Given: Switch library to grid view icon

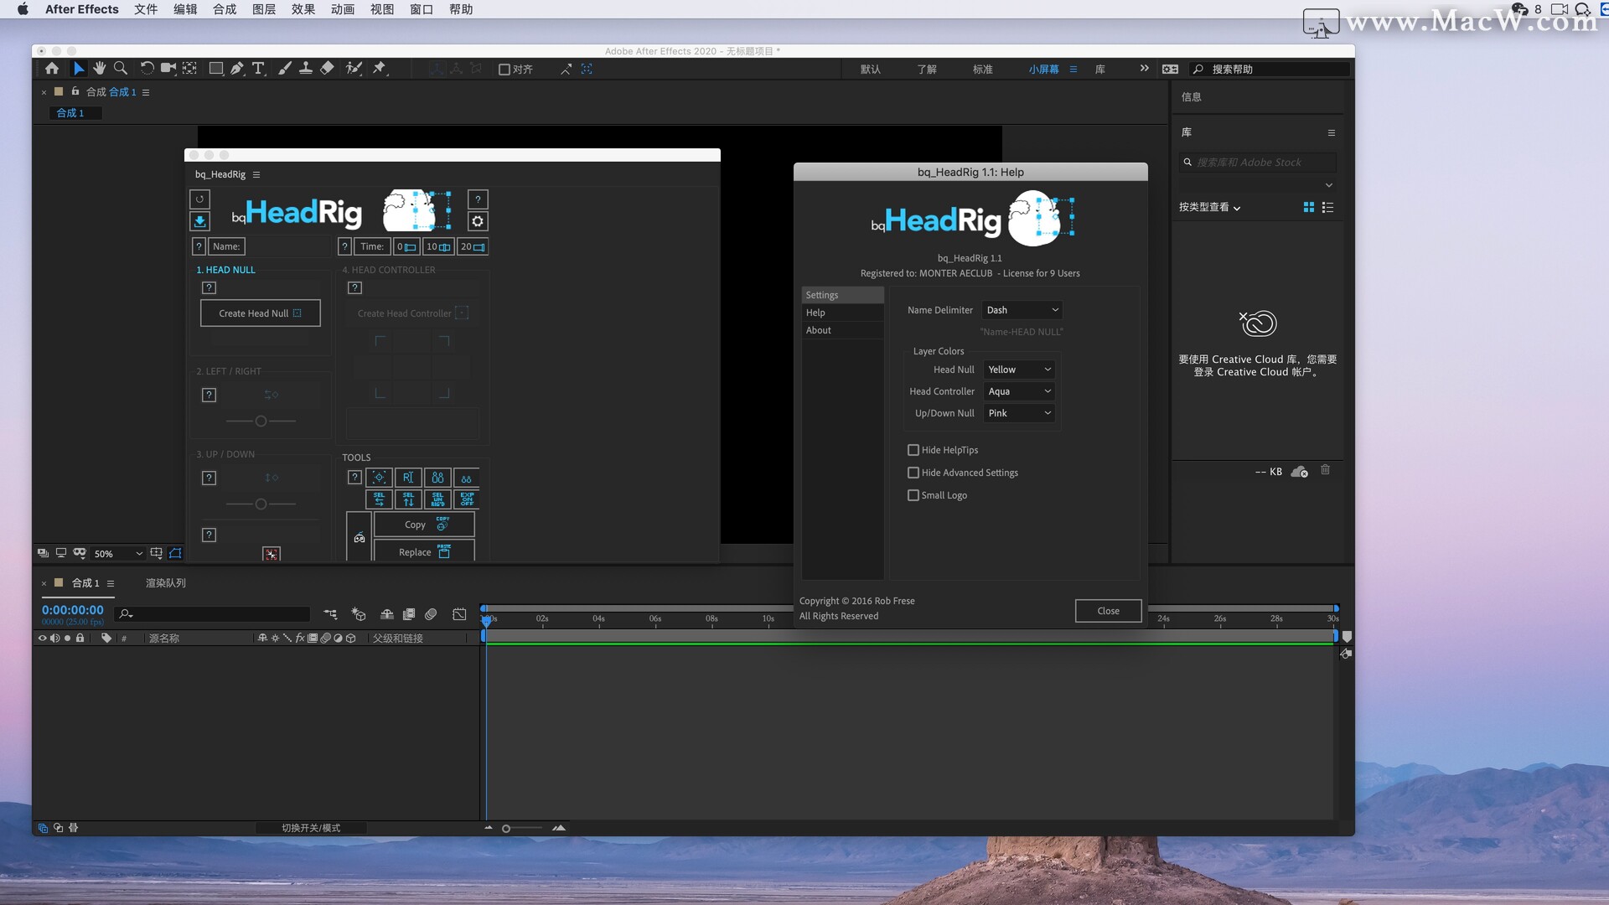Looking at the screenshot, I should click(1309, 207).
